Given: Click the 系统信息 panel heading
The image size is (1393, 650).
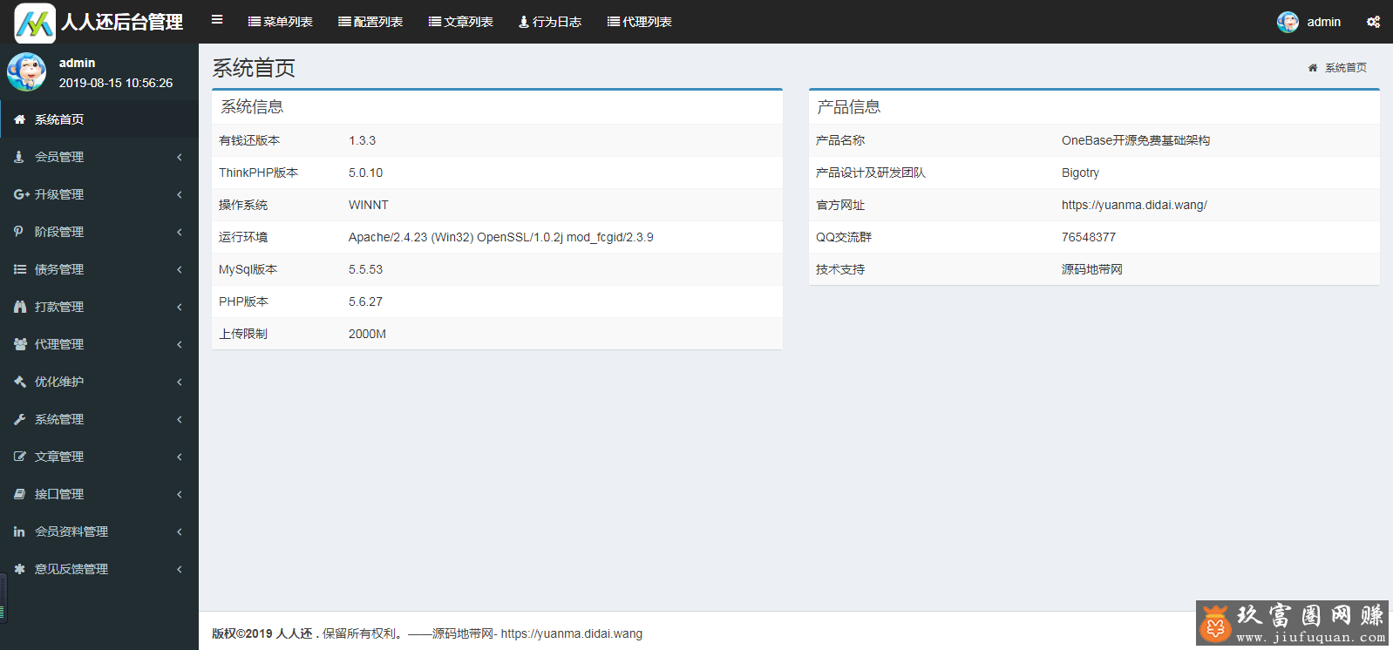Looking at the screenshot, I should click(252, 106).
